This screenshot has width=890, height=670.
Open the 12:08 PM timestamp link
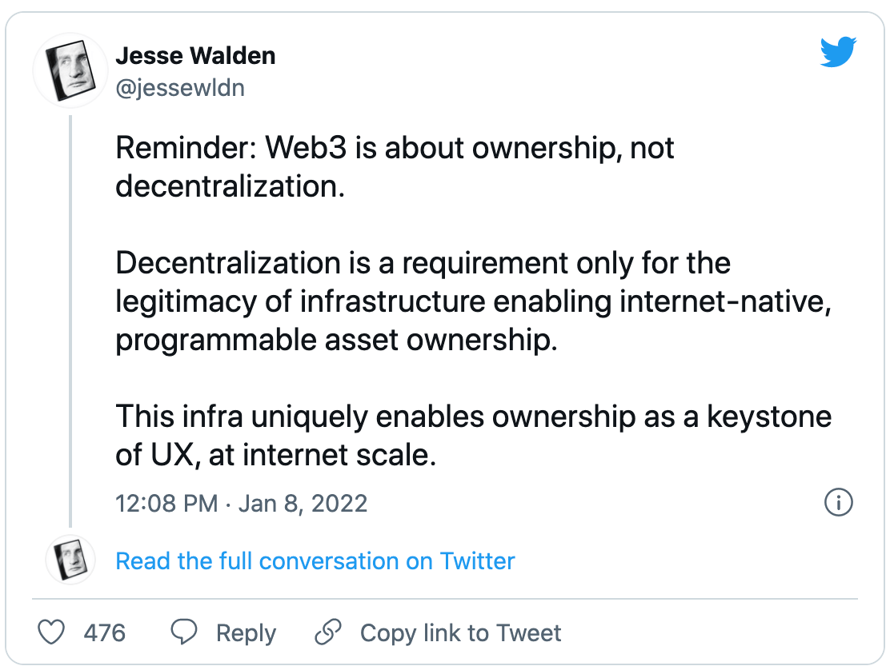click(166, 504)
